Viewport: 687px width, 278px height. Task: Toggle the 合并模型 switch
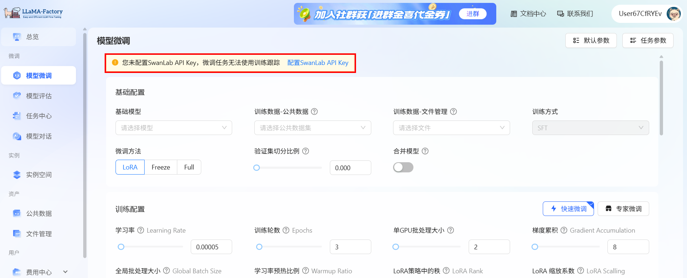403,167
